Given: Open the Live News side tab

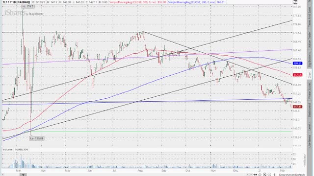Looking at the screenshot, I should click(310, 141).
